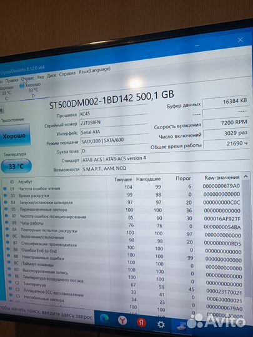Click the transfer mode field SATA/300 | SATA/600

[x=115, y=140]
